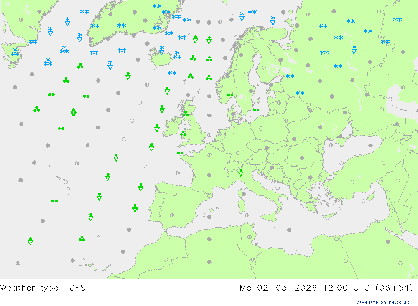Click the blue snow stars just east of Latvia

tap(300, 93)
